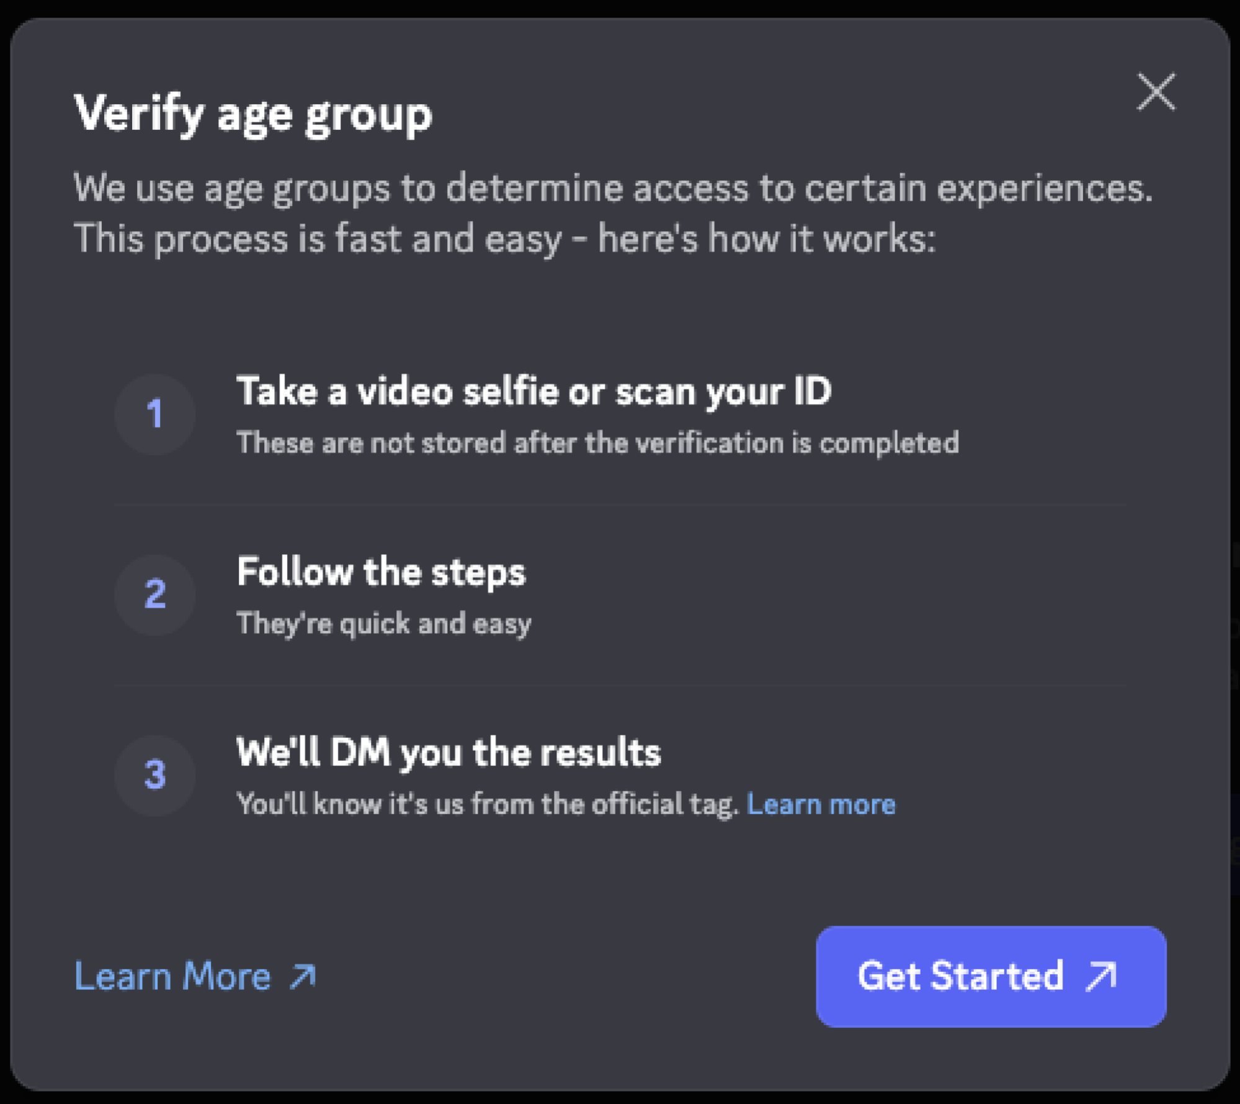Click the official tag explanation text
The image size is (1240, 1104).
tap(488, 804)
